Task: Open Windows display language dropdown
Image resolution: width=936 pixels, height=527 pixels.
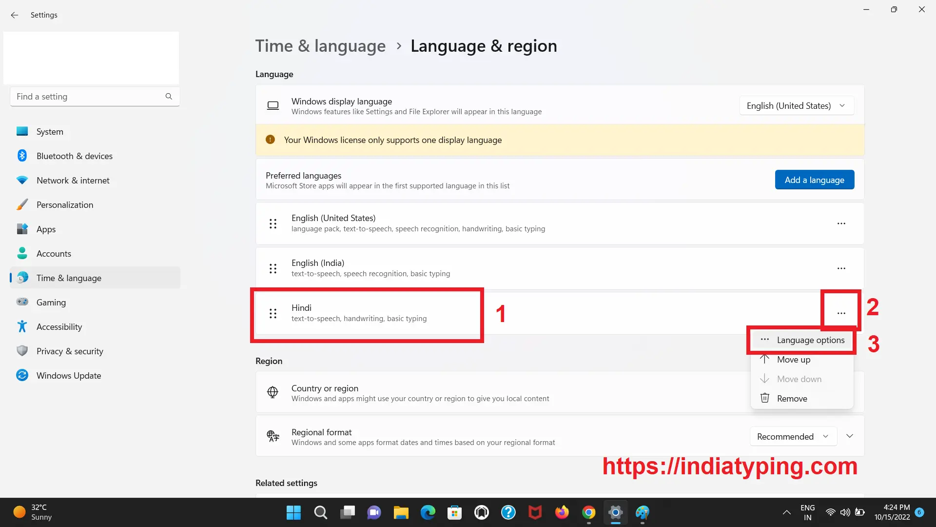Action: [797, 106]
